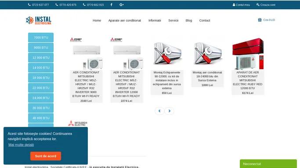Go to previous carousel products
The height and width of the screenshot is (168, 300).
click(x=159, y=111)
